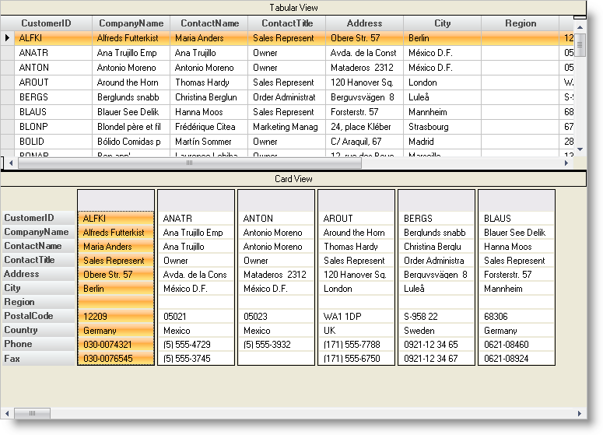This screenshot has width=603, height=435.
Task: Click the tabular grid horizontal scroll left arrow
Action: (x=10, y=163)
